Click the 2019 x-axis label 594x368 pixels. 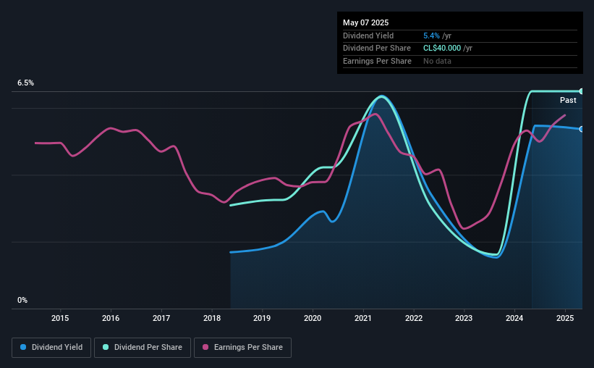pos(262,318)
